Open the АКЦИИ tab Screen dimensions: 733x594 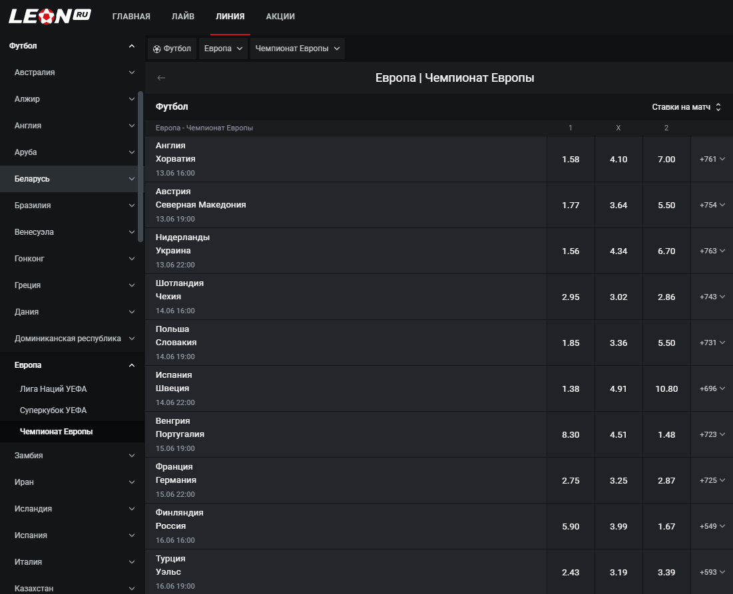point(280,17)
